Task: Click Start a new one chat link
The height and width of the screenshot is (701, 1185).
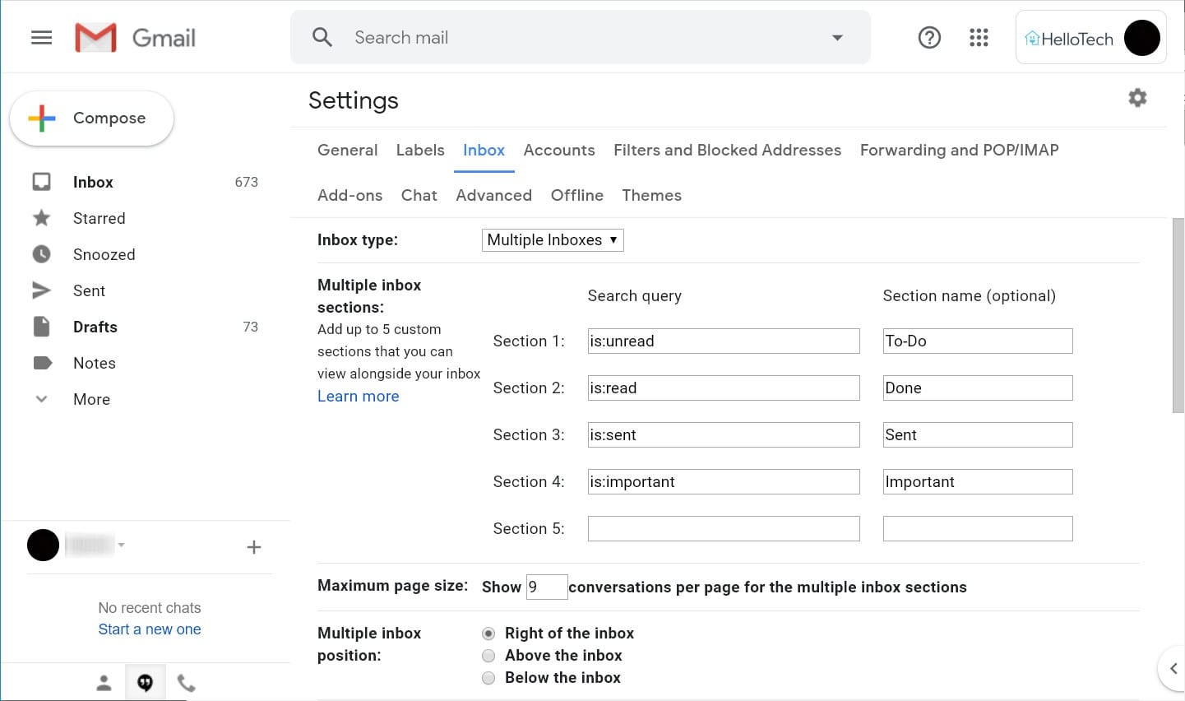Action: point(149,629)
